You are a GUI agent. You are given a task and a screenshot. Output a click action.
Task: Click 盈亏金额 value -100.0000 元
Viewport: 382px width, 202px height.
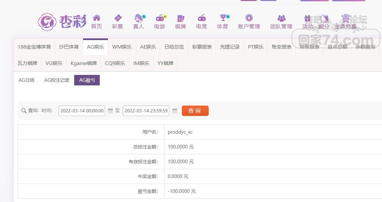pos(182,191)
